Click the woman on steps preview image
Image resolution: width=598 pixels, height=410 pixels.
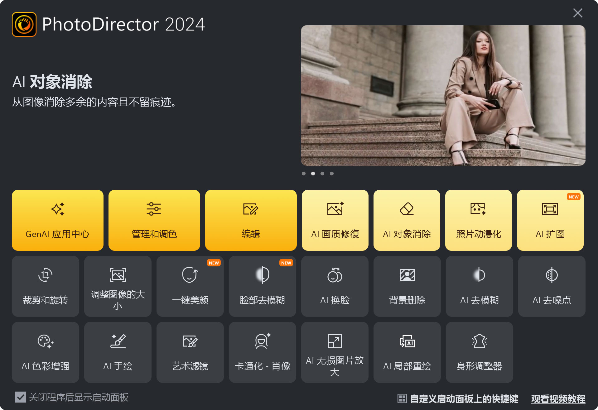(443, 96)
